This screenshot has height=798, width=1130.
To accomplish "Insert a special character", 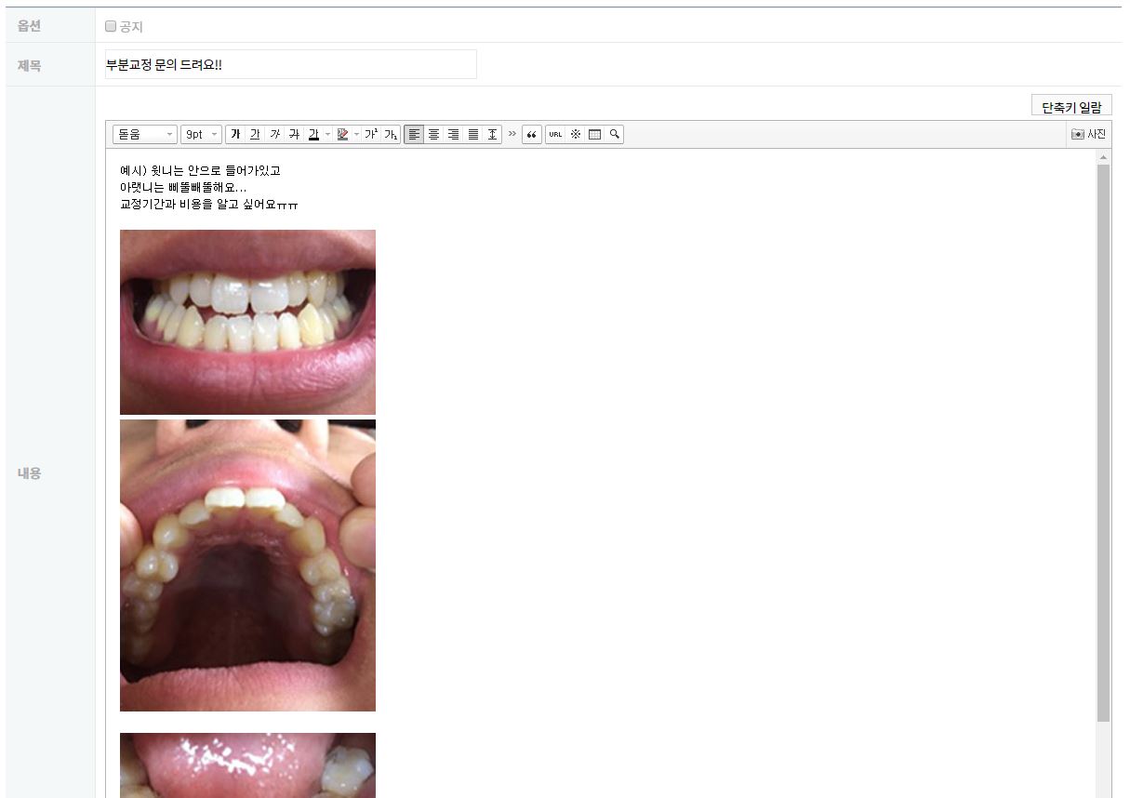I will [x=576, y=134].
